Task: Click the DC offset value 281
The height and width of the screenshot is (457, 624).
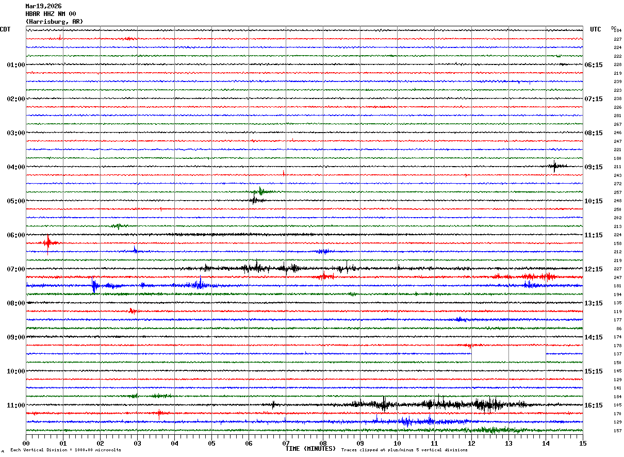Action: [x=617, y=116]
